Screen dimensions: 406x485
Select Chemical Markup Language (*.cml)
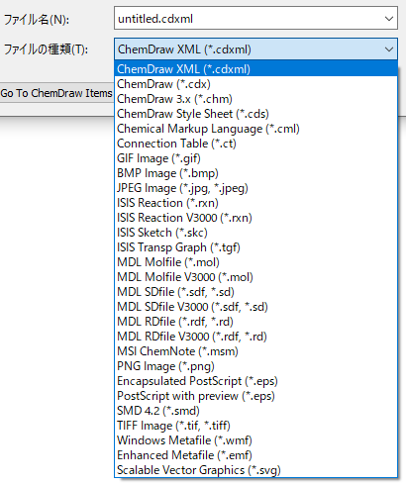click(255, 129)
